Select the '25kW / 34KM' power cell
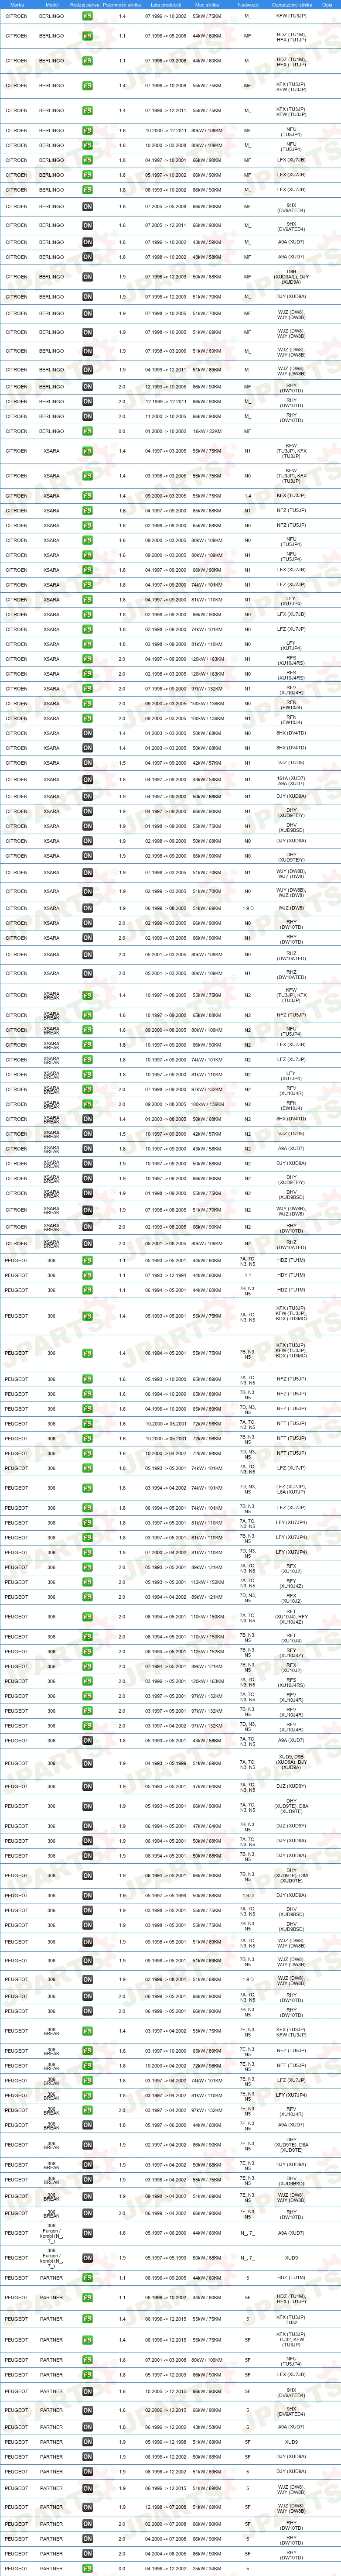This screenshot has height=2576, width=341. tap(207, 2568)
